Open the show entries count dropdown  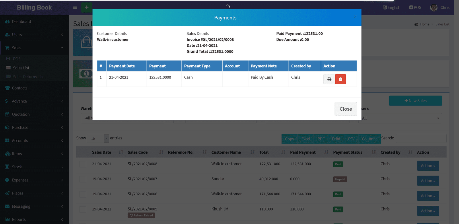pos(98,138)
